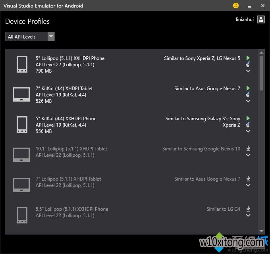Click the 5.5" Lollipop phone device icon
This screenshot has height=254, width=270.
pyautogui.click(x=22, y=215)
